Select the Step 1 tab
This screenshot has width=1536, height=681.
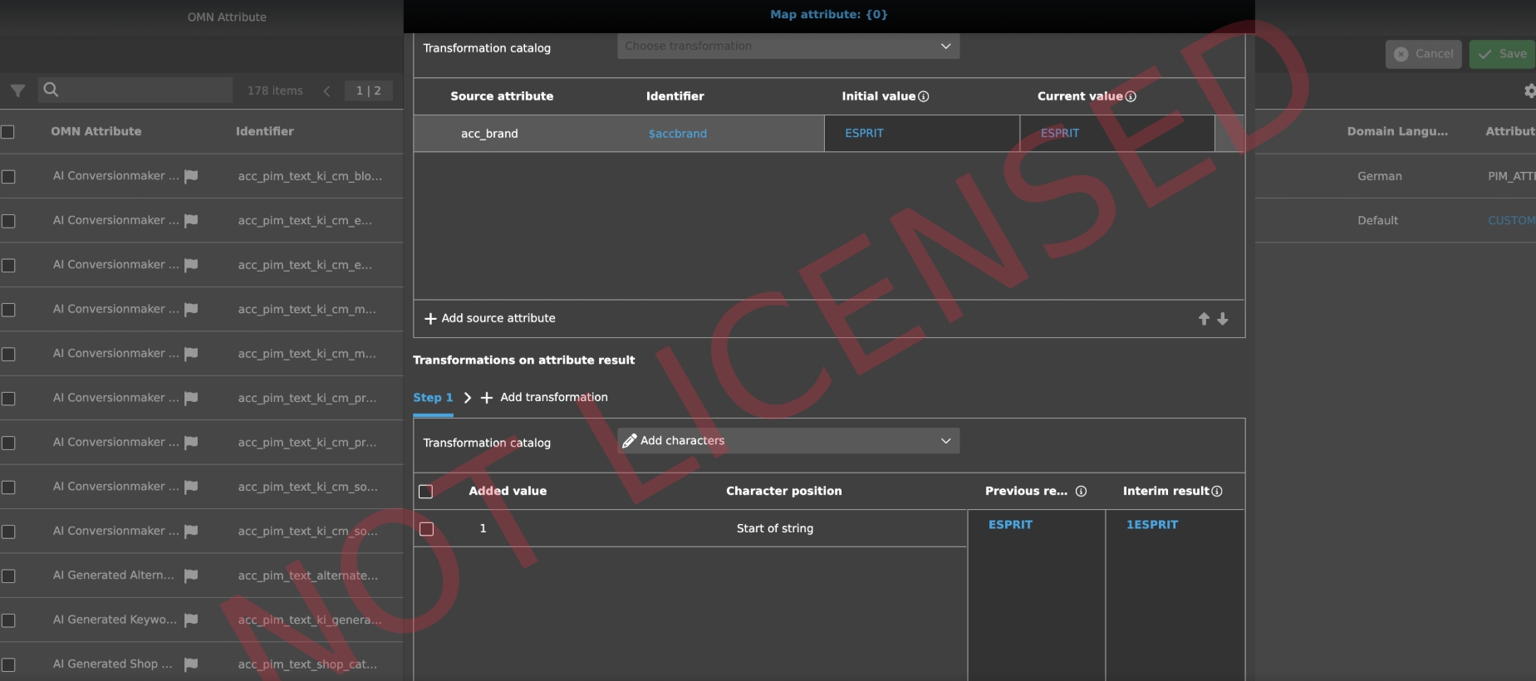click(433, 398)
